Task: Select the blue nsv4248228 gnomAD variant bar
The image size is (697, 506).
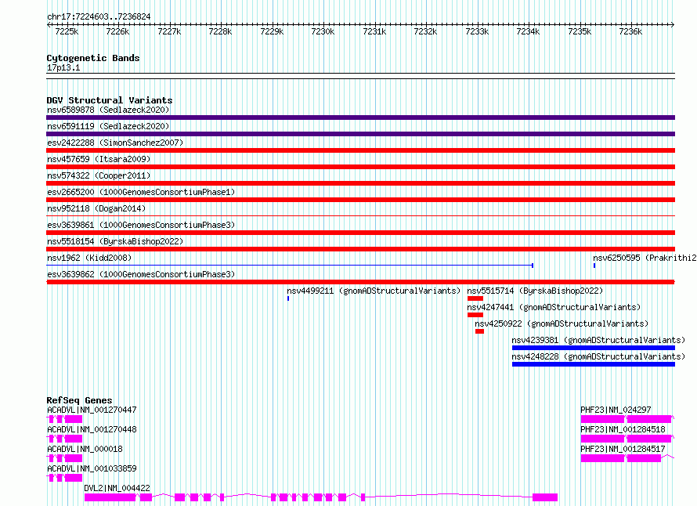Action: (593, 364)
